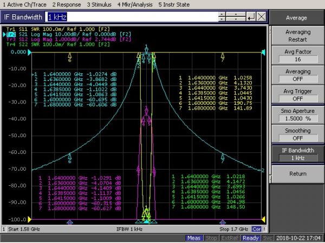The image size is (325, 243).
Task: Click the yellow marker value 1.0258
Action: point(243,78)
